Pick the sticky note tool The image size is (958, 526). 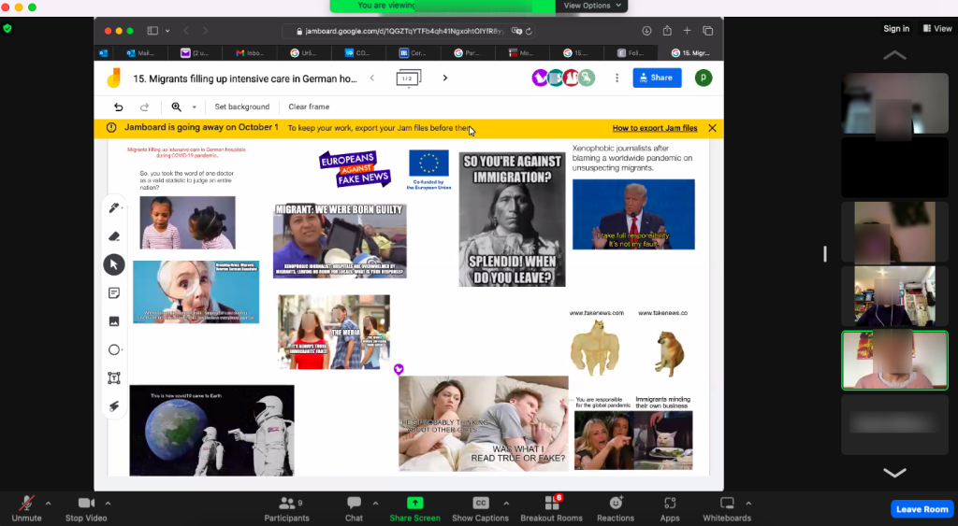coord(114,293)
